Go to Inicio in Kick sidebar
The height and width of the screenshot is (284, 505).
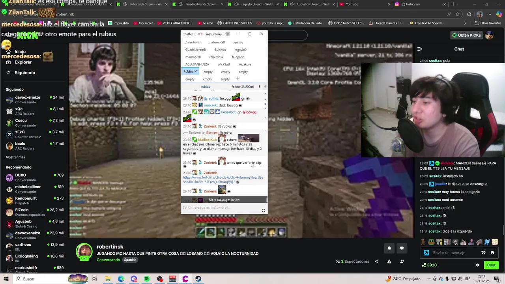click(x=20, y=52)
